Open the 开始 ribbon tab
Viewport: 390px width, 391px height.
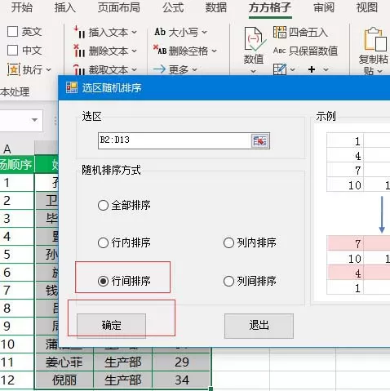coord(21,7)
